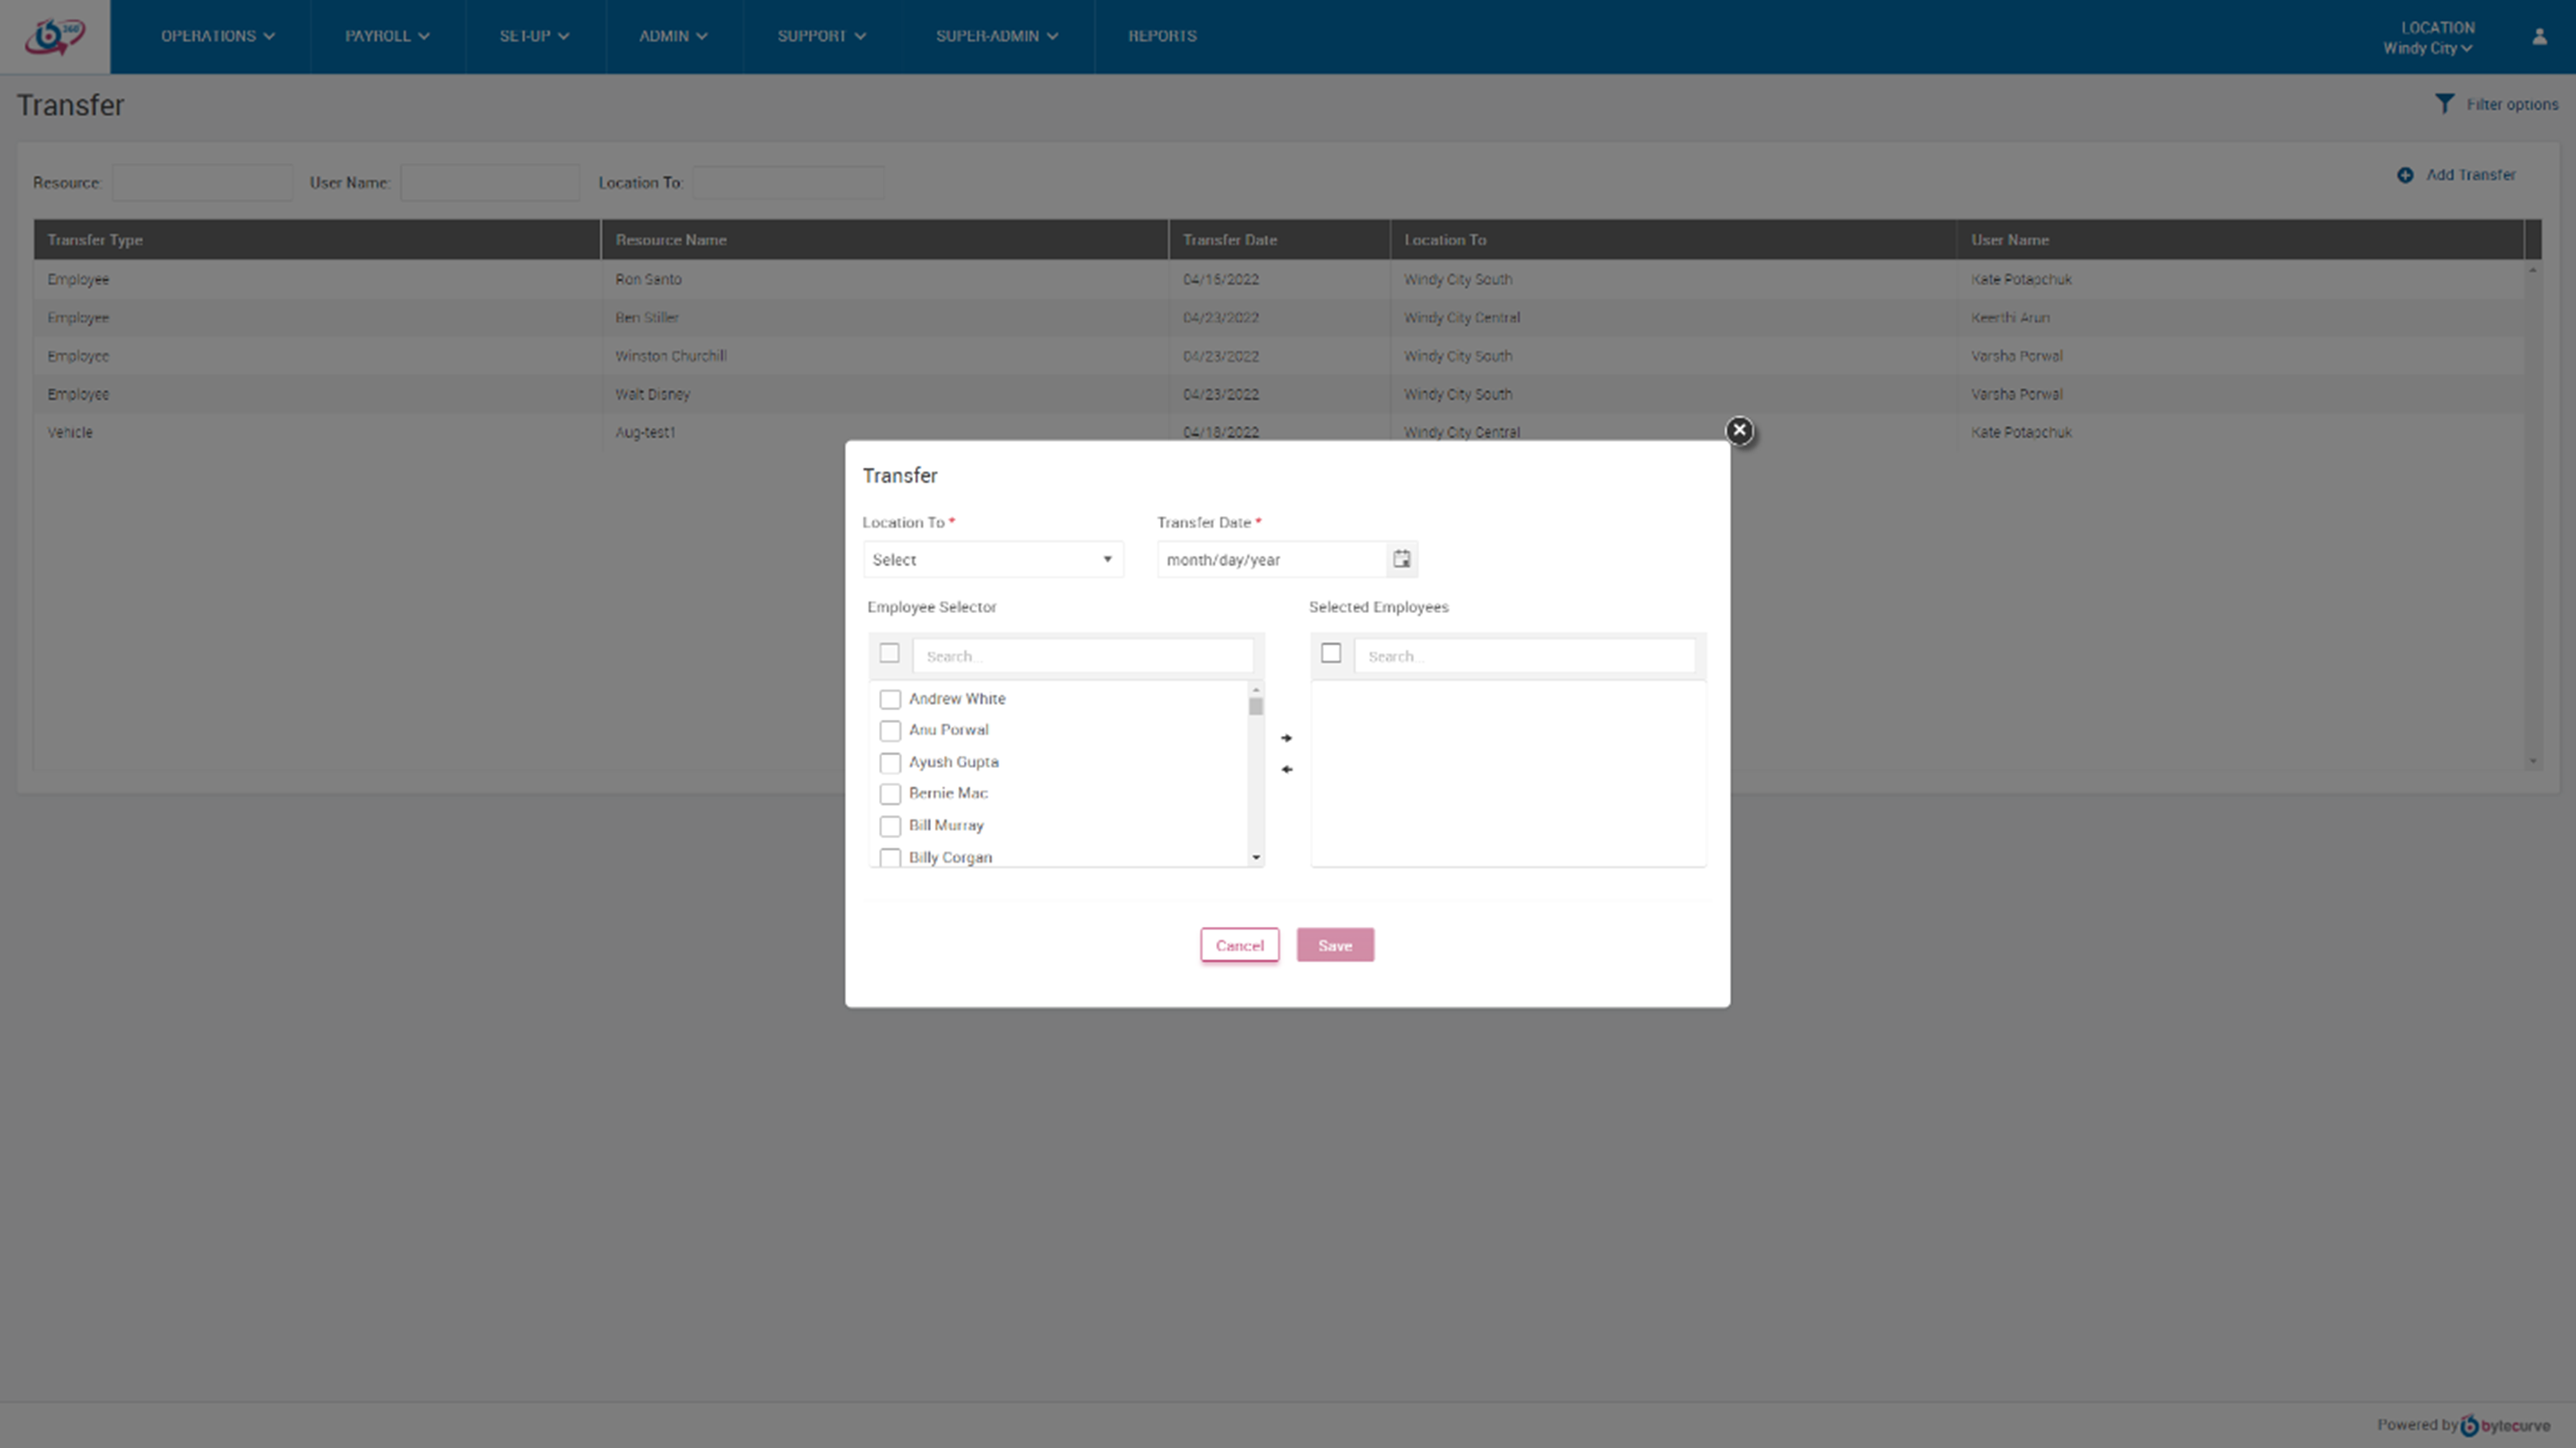Screen dimensions: 2576x1448
Task: Click the calendar icon in Transfer Date
Action: pyautogui.click(x=1402, y=559)
